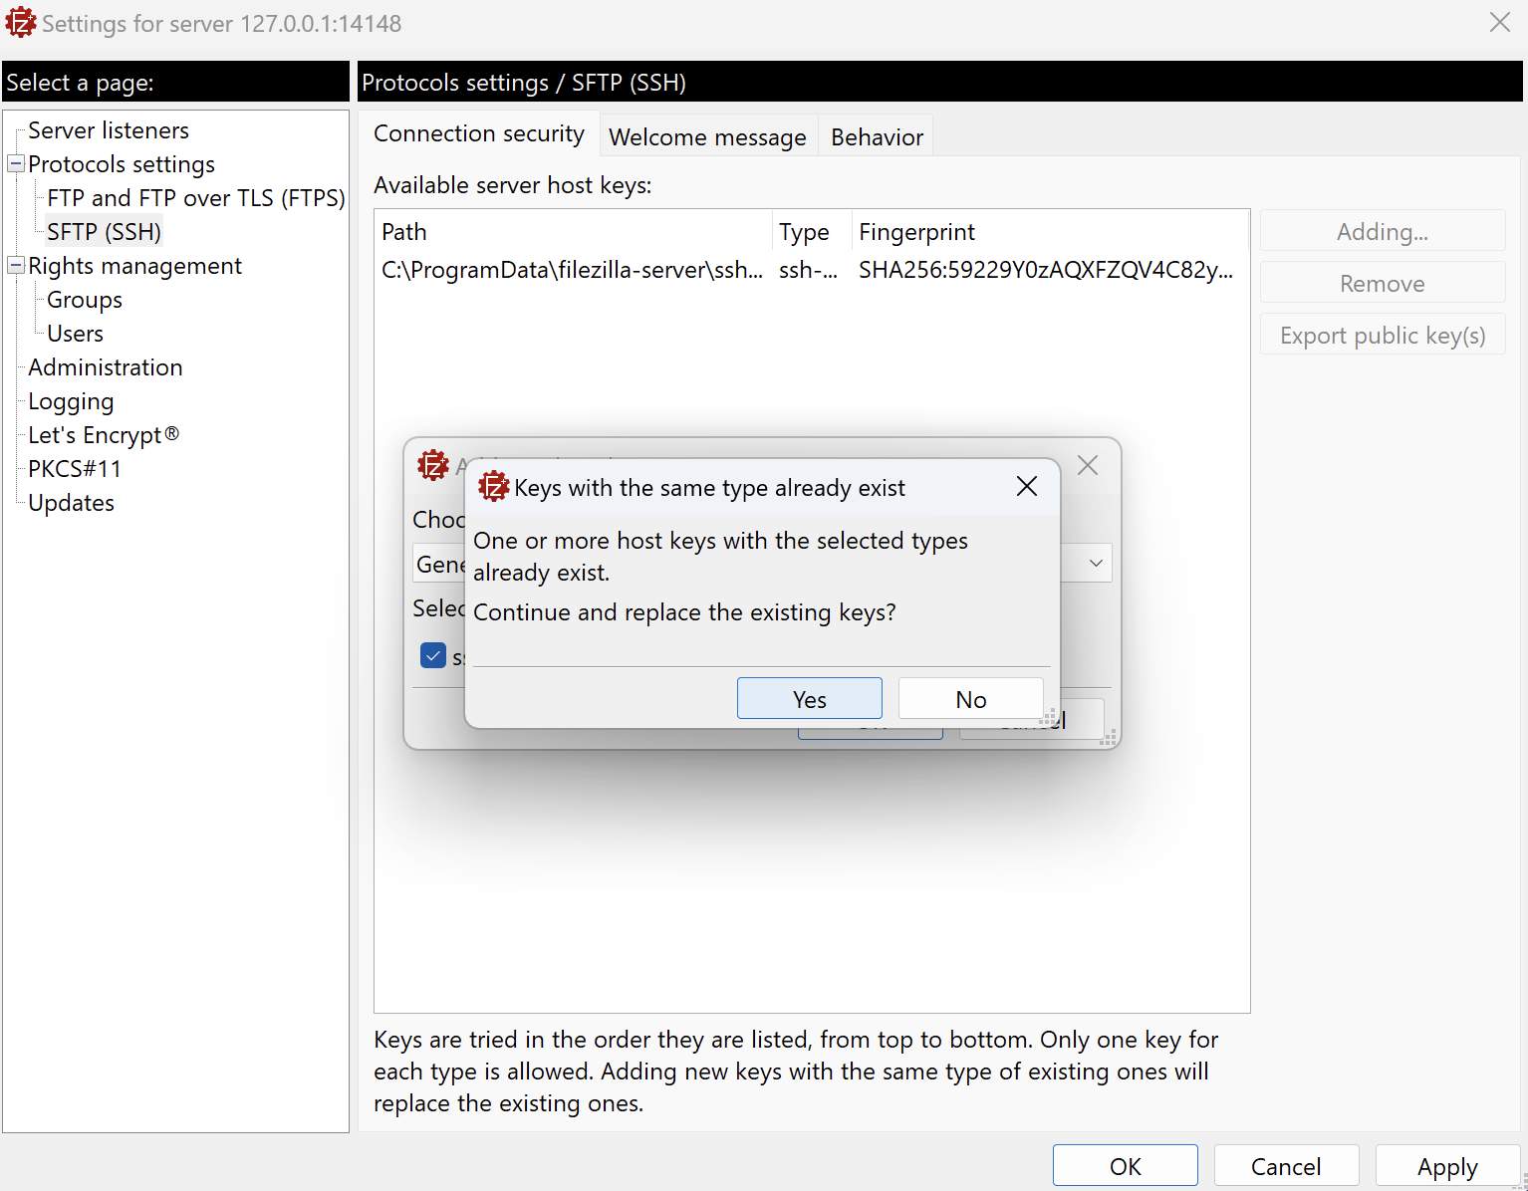Select the SFTP (SSH) page
1528x1191 pixels.
pos(105,232)
